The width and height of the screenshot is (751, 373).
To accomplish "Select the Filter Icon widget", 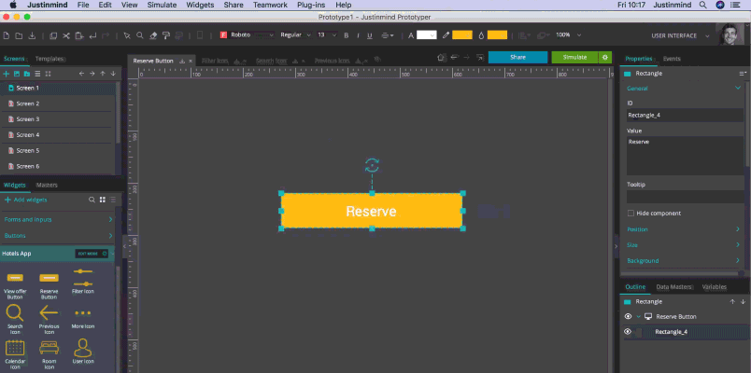I will (82, 282).
